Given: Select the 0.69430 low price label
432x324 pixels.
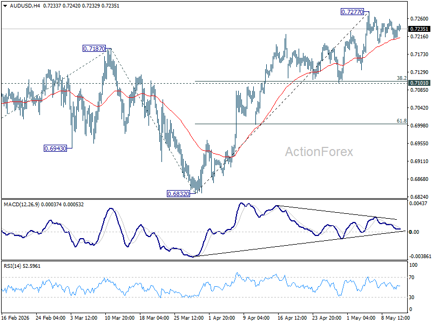Looking at the screenshot, I should 56,148.
